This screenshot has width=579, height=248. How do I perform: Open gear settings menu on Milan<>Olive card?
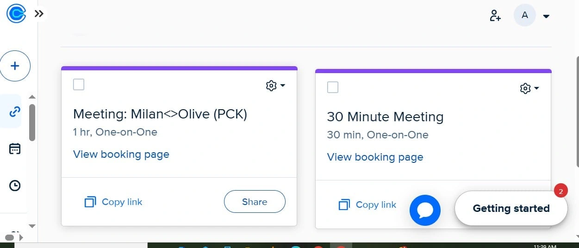[x=275, y=86]
